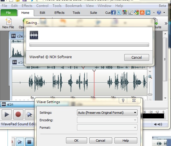Open the Window menu
Screen dimensions: 171x146
coord(104,6)
